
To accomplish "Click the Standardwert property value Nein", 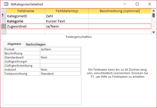I will 60,57.
